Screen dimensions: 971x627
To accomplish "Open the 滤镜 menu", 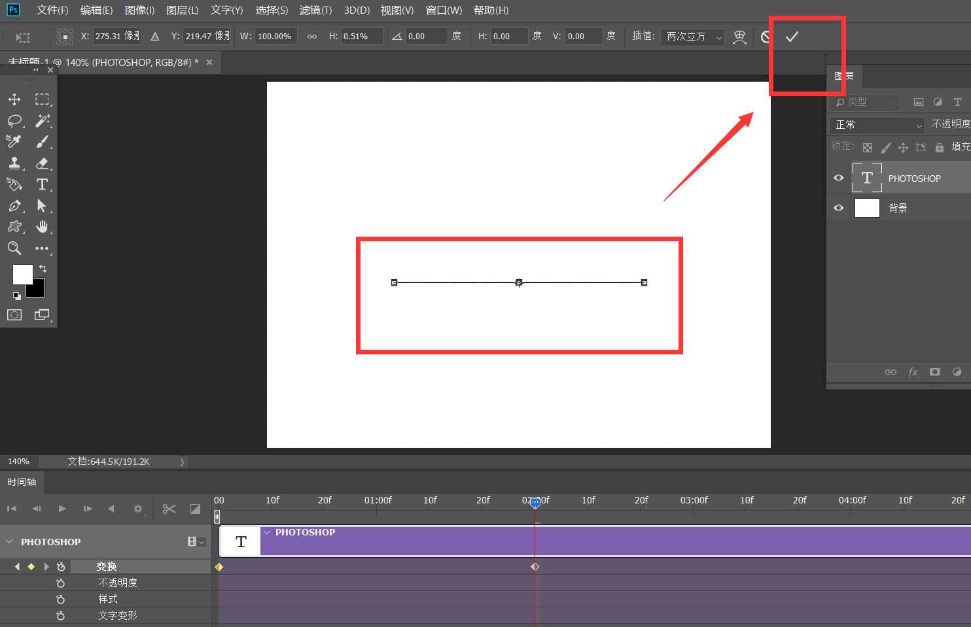I will (x=315, y=10).
